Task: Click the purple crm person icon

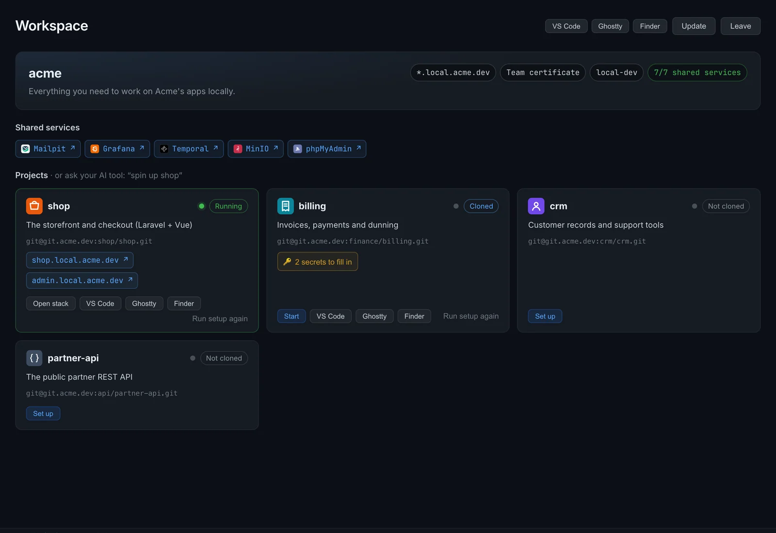Action: (x=536, y=206)
